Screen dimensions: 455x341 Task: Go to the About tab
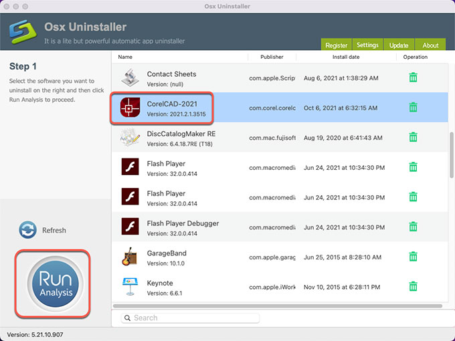coord(430,45)
